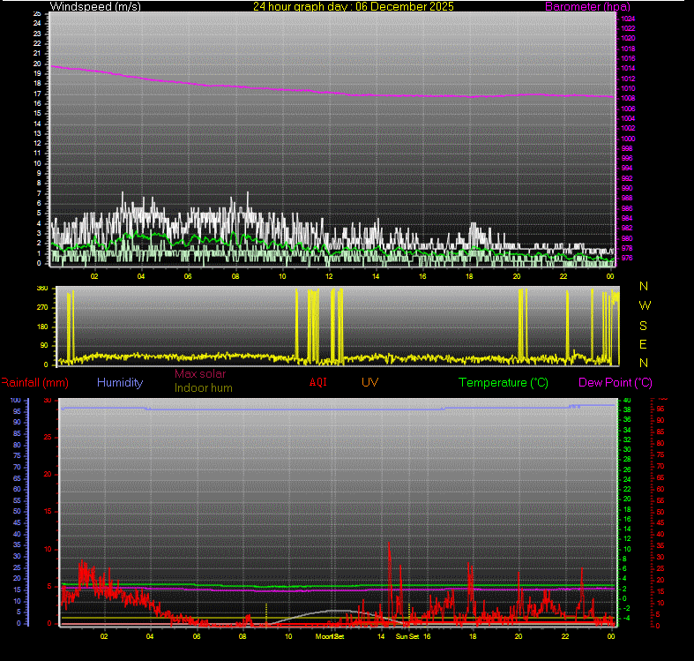
Task: Click the 270 degree wind direction tick
Action: 42,307
